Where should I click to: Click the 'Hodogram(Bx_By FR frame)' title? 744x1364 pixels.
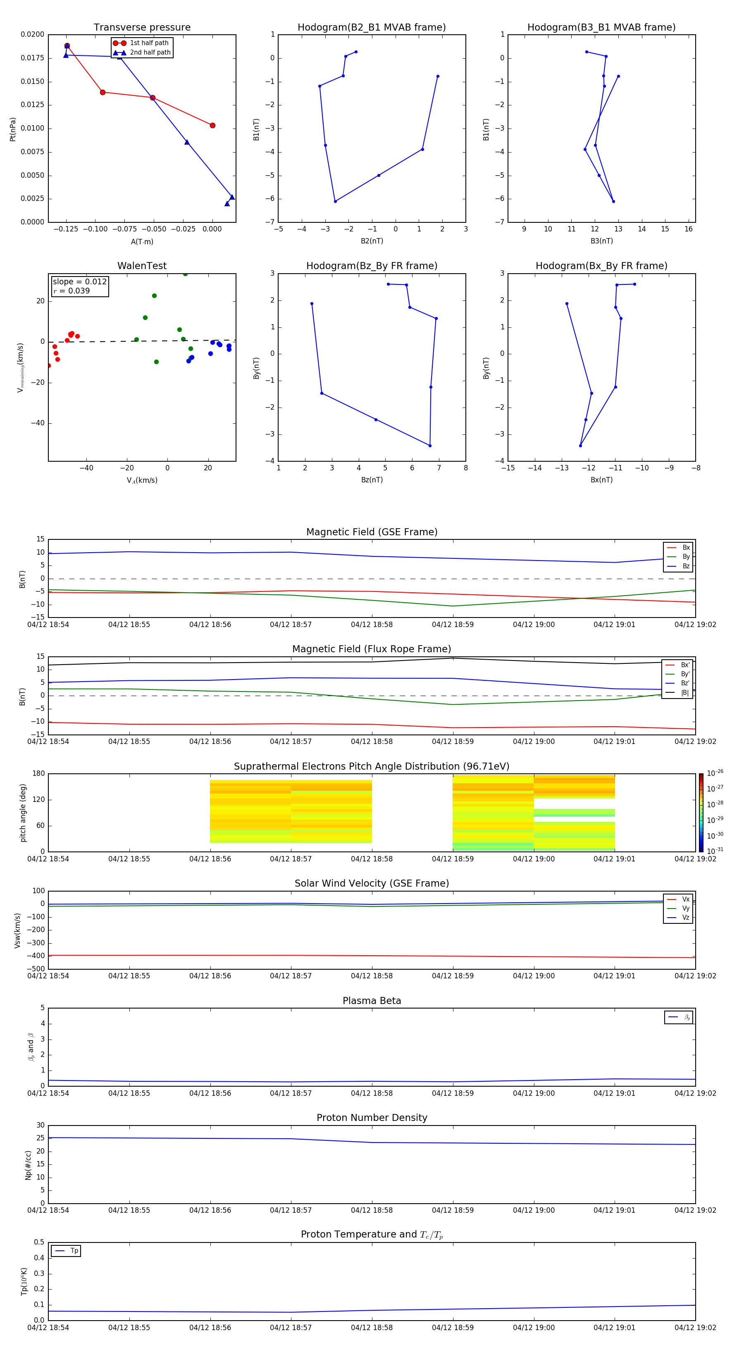pyautogui.click(x=601, y=266)
